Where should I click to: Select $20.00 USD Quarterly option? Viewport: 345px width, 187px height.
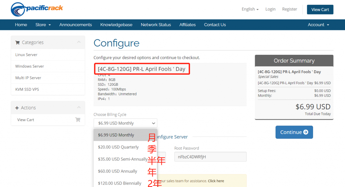click(x=125, y=147)
